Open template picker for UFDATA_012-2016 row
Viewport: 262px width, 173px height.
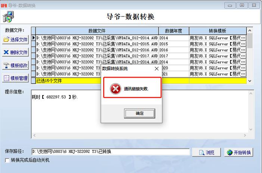tap(243, 50)
